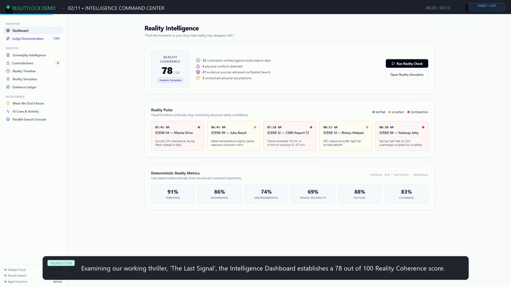The height and width of the screenshot is (287, 511).
Task: Click the orange status dot on Scene 09 card
Action: [255, 127]
